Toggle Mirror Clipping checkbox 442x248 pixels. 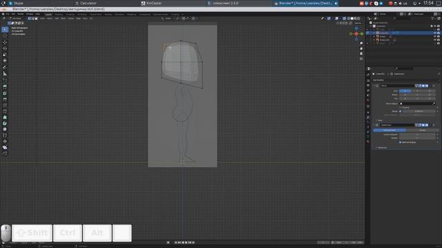click(x=401, y=107)
